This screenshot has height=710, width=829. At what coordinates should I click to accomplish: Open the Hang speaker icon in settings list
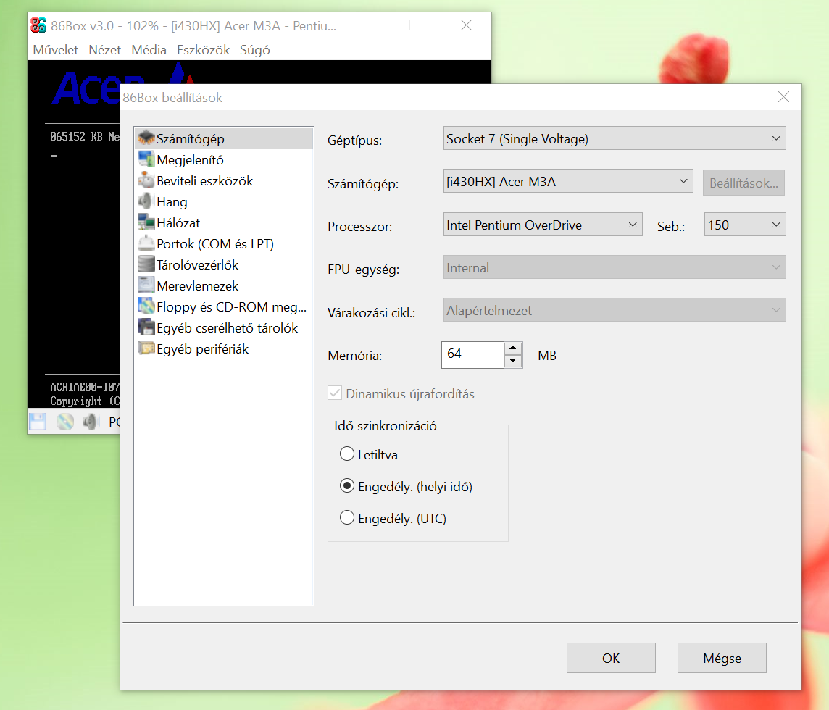pos(146,202)
